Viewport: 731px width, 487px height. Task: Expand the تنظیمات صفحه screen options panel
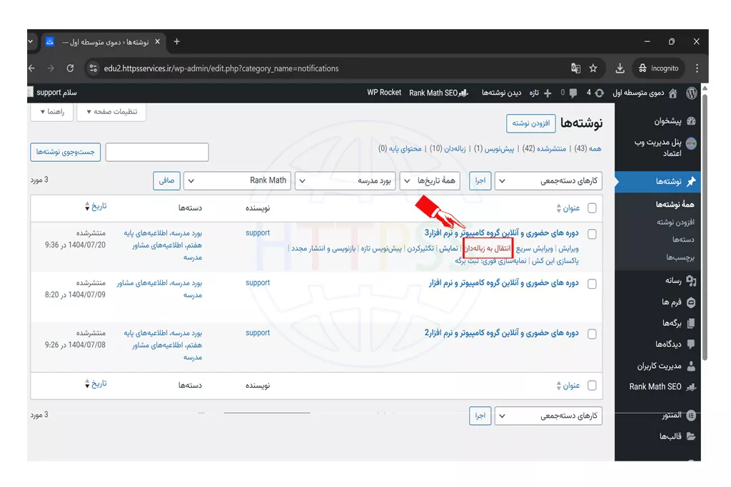click(x=111, y=112)
